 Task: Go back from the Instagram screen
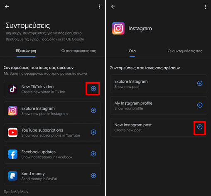[113, 7]
